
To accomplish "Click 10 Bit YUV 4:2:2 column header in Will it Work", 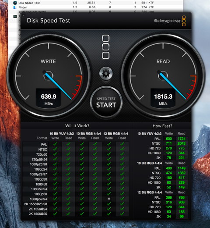I will (x=62, y=134).
